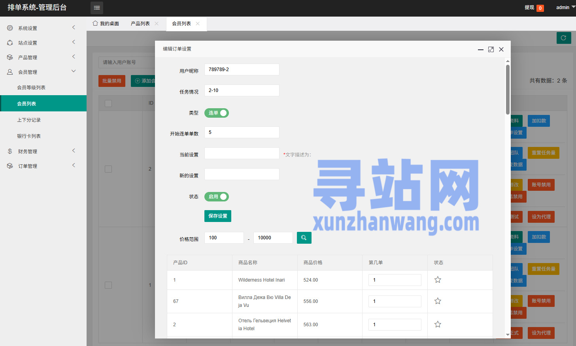This screenshot has height=346, width=576.
Task: Click the dialog's vertical scrollbar thumb
Action: [x=508, y=89]
